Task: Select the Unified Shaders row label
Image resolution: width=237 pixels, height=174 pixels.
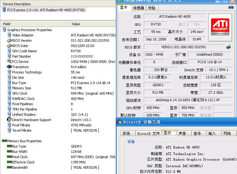Action: 24,115
